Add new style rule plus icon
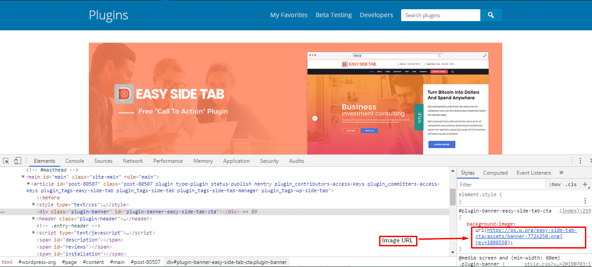The image size is (592, 267). coord(585,185)
